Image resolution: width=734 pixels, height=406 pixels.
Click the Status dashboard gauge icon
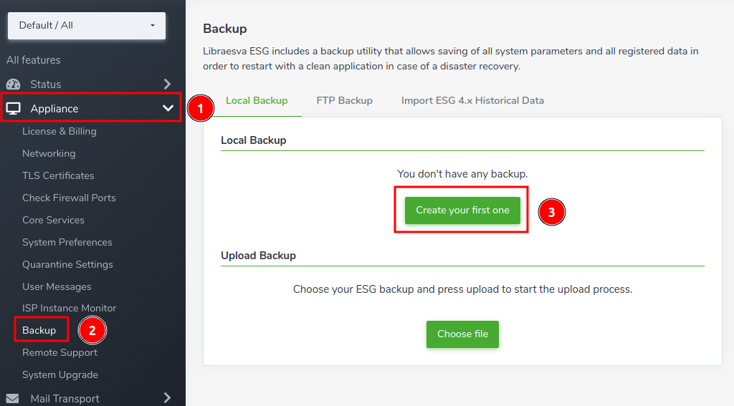(x=13, y=84)
